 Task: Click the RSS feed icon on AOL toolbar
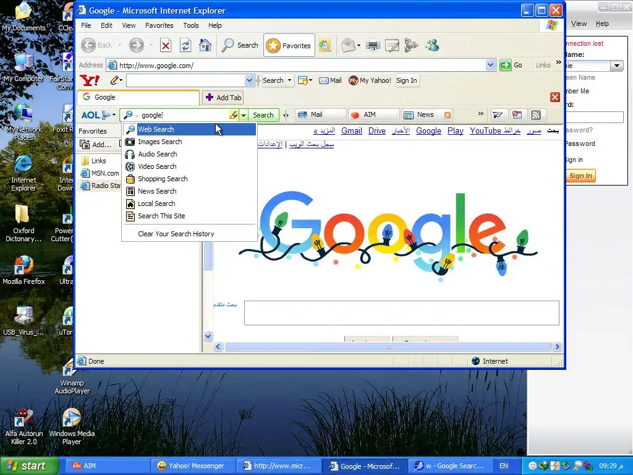536,115
